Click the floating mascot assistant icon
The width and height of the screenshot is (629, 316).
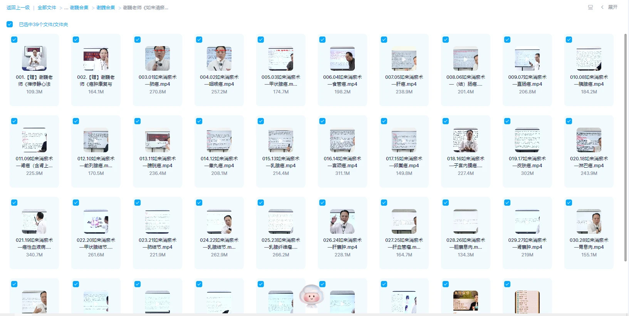pyautogui.click(x=311, y=296)
